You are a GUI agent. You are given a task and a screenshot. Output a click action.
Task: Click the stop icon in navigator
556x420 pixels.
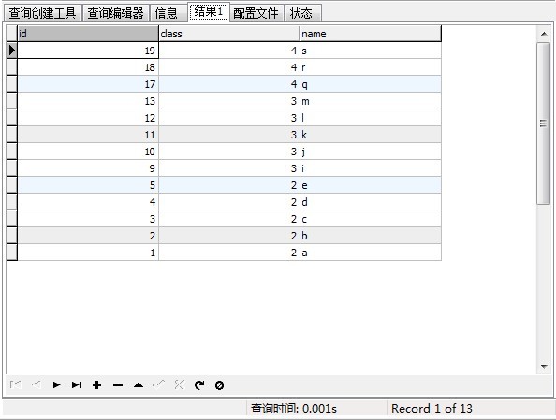219,384
